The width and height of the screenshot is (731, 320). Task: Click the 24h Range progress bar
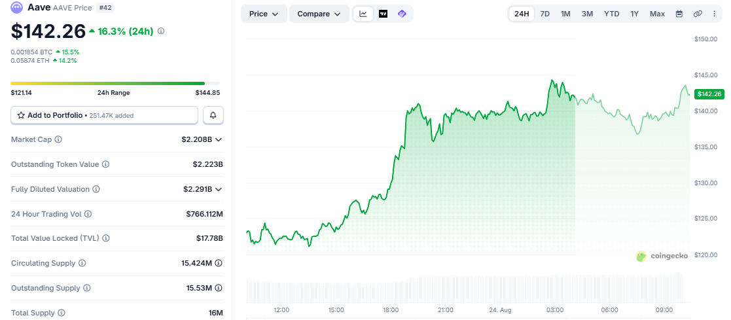pos(115,84)
